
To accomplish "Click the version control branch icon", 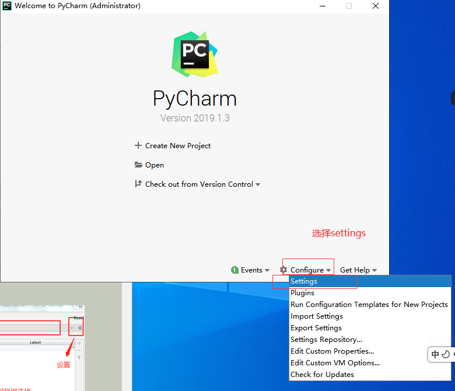I will pyautogui.click(x=138, y=183).
